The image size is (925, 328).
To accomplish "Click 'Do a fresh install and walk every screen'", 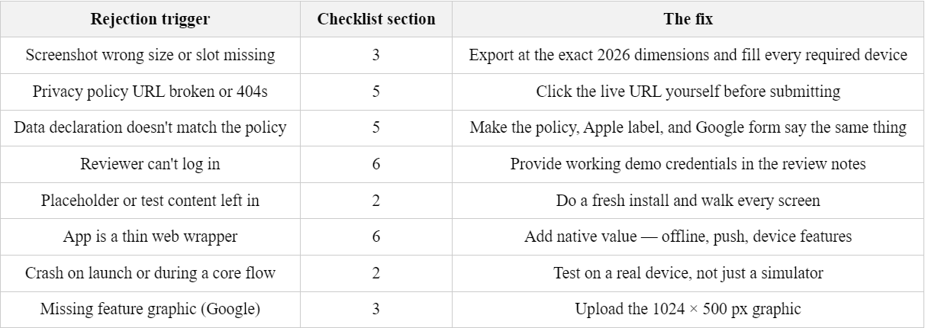I will pyautogui.click(x=688, y=200).
